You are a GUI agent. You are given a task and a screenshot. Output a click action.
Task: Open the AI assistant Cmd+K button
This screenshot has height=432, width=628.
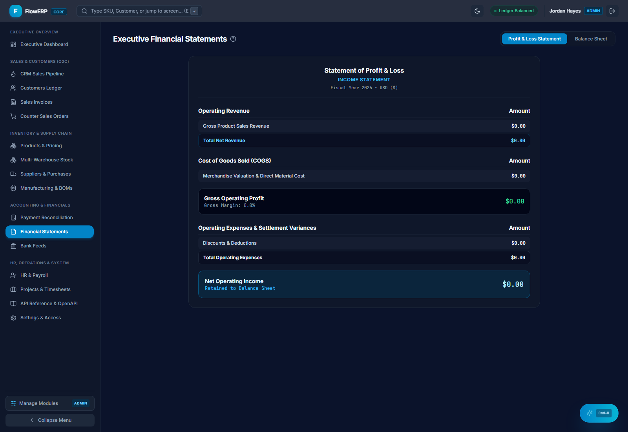[x=599, y=413]
